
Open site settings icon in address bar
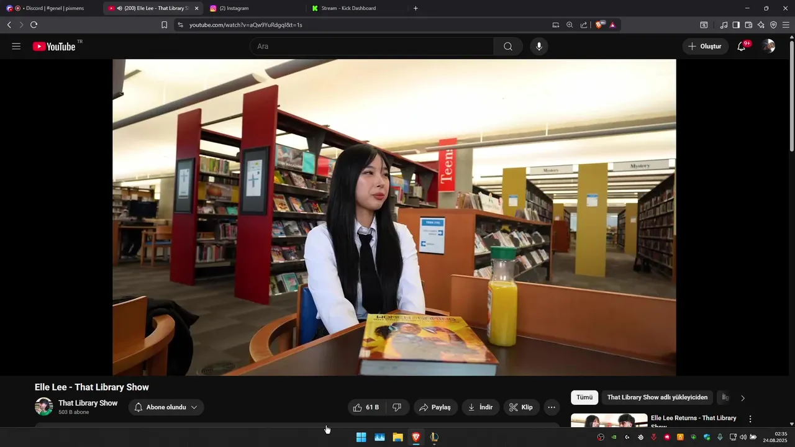coord(180,25)
